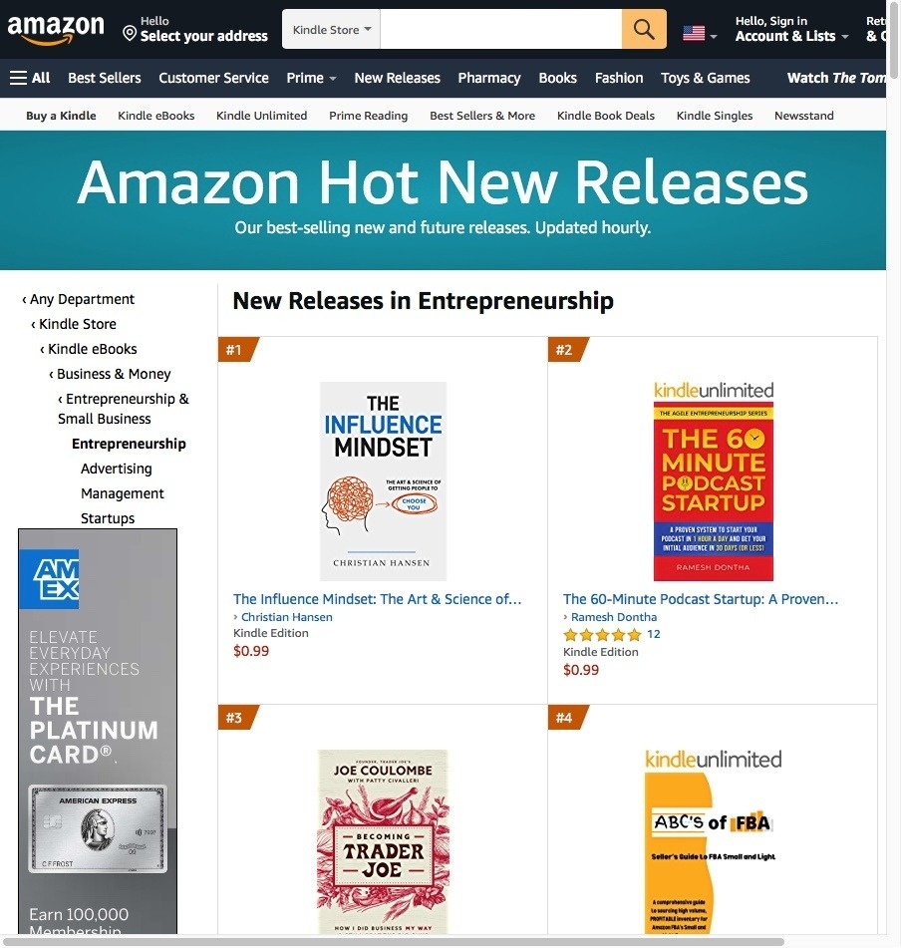This screenshot has width=901, height=948.
Task: Go to the Best Sellers menu item
Action: tap(105, 78)
